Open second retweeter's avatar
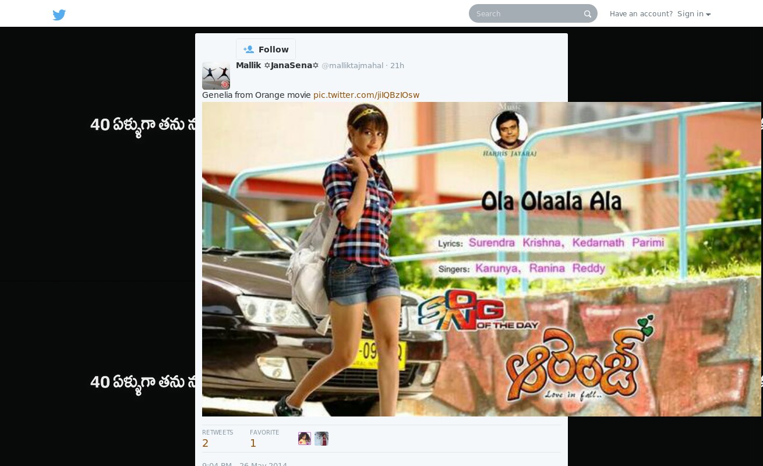 pyautogui.click(x=322, y=439)
